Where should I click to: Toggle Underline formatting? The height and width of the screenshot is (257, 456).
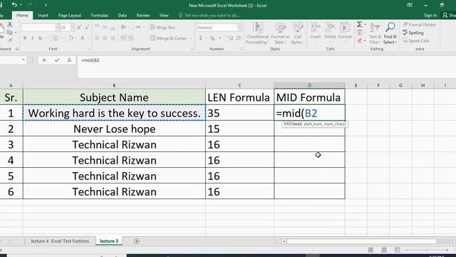pyautogui.click(x=40, y=38)
